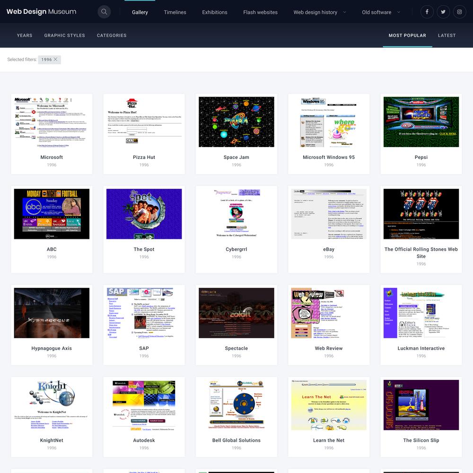Image resolution: width=473 pixels, height=473 pixels.
Task: Click the Cybergrrl title link
Action: point(236,249)
